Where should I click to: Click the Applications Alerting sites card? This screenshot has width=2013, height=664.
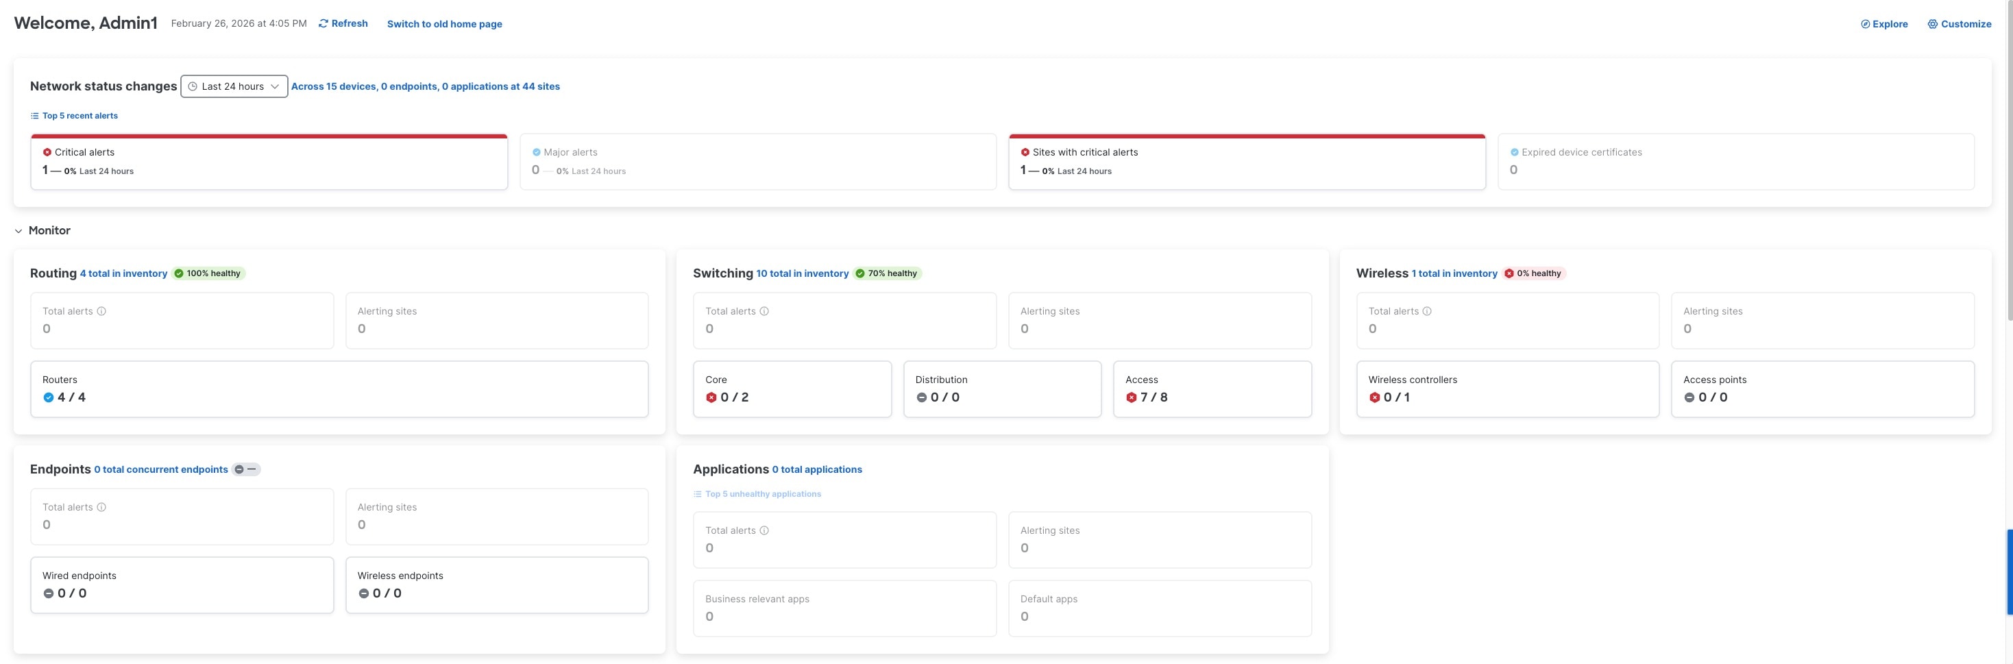(1160, 540)
